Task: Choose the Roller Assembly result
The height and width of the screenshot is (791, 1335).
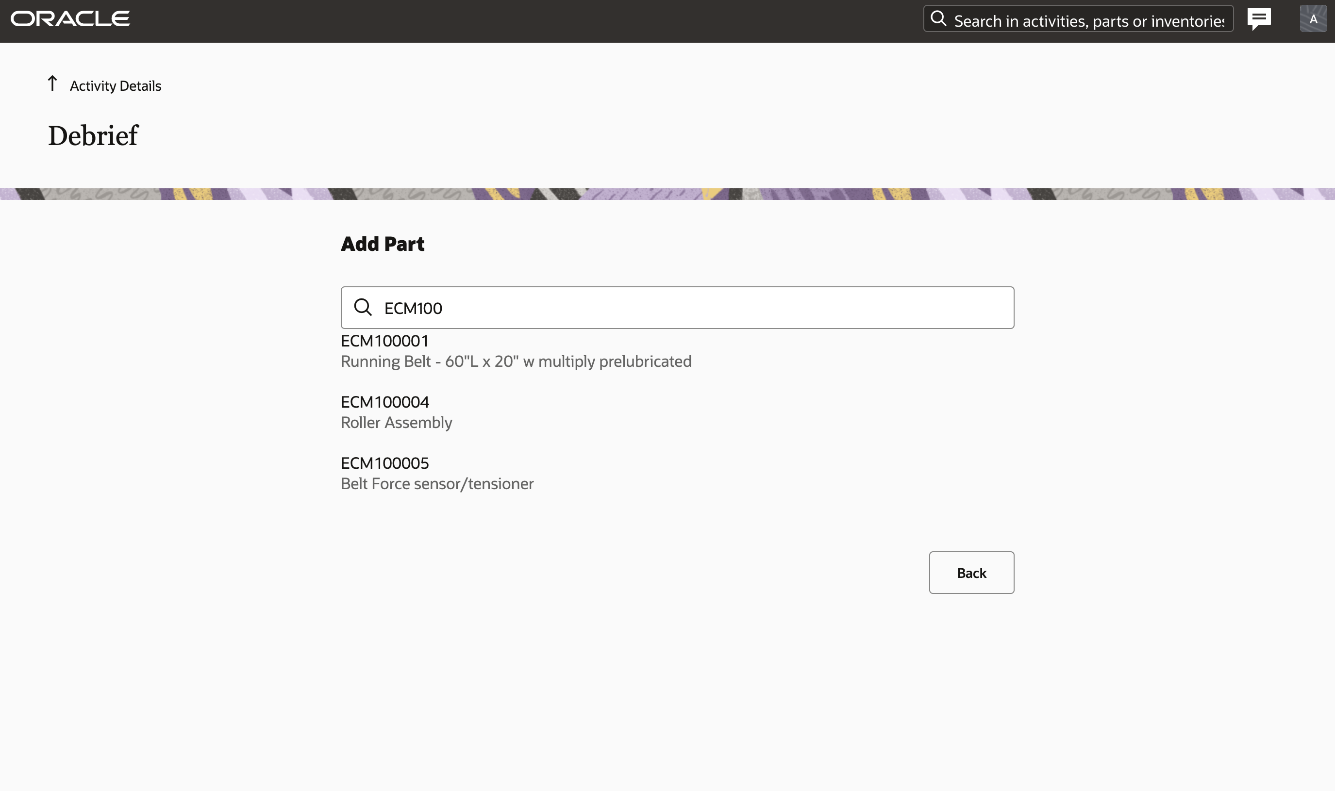Action: tap(396, 423)
